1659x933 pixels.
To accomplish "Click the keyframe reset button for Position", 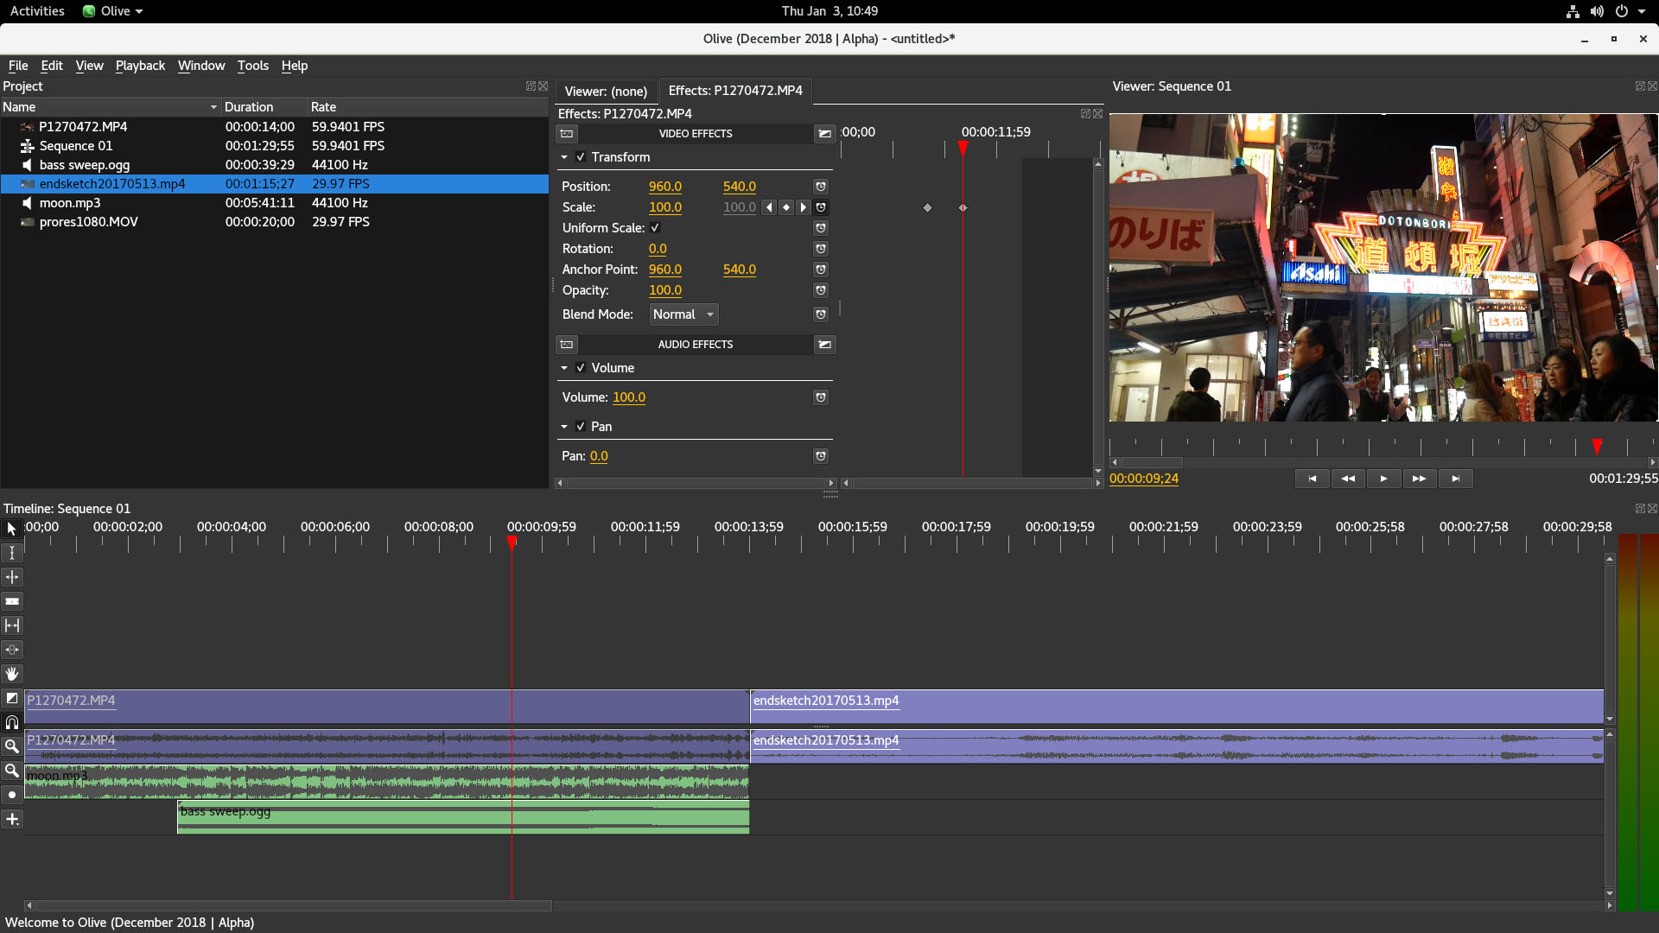I will pos(822,186).
